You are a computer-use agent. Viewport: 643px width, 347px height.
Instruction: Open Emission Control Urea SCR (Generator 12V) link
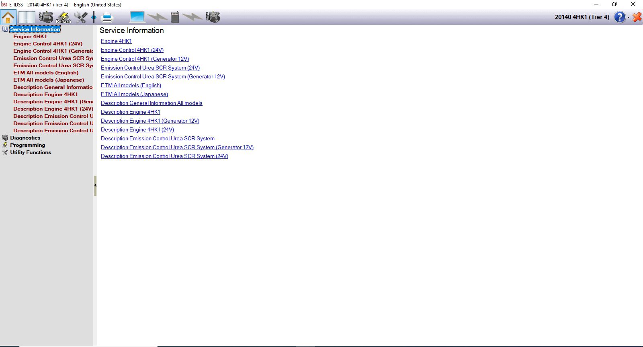(x=163, y=76)
